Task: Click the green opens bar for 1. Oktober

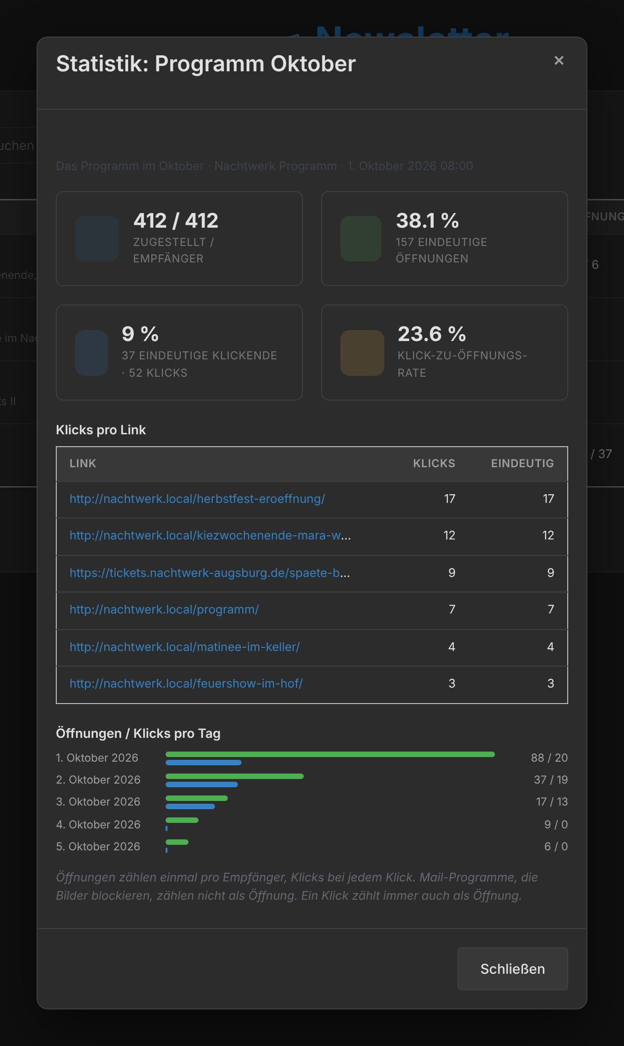Action: pos(330,754)
